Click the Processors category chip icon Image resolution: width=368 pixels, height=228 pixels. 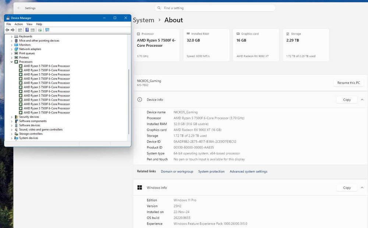click(x=16, y=62)
